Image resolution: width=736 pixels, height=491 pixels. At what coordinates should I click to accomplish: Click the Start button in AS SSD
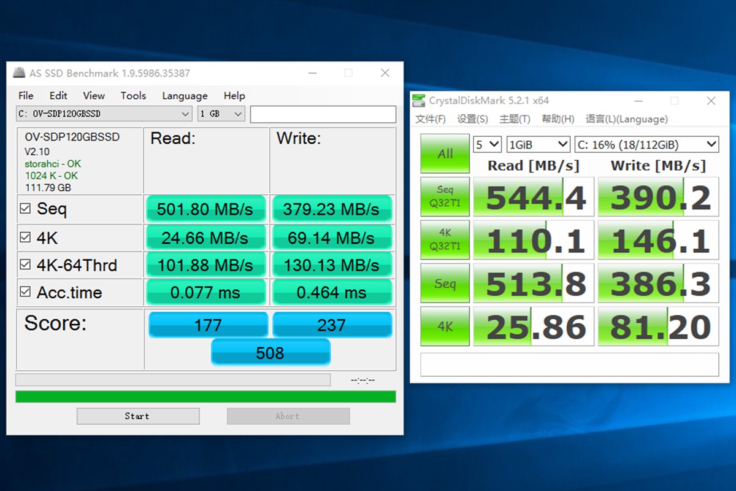[x=137, y=416]
